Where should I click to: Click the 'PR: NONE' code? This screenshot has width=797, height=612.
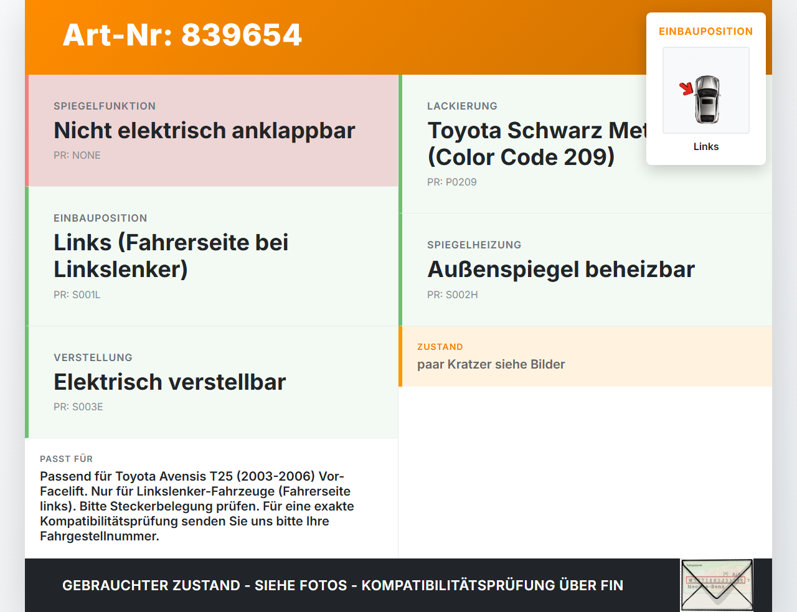(x=77, y=155)
